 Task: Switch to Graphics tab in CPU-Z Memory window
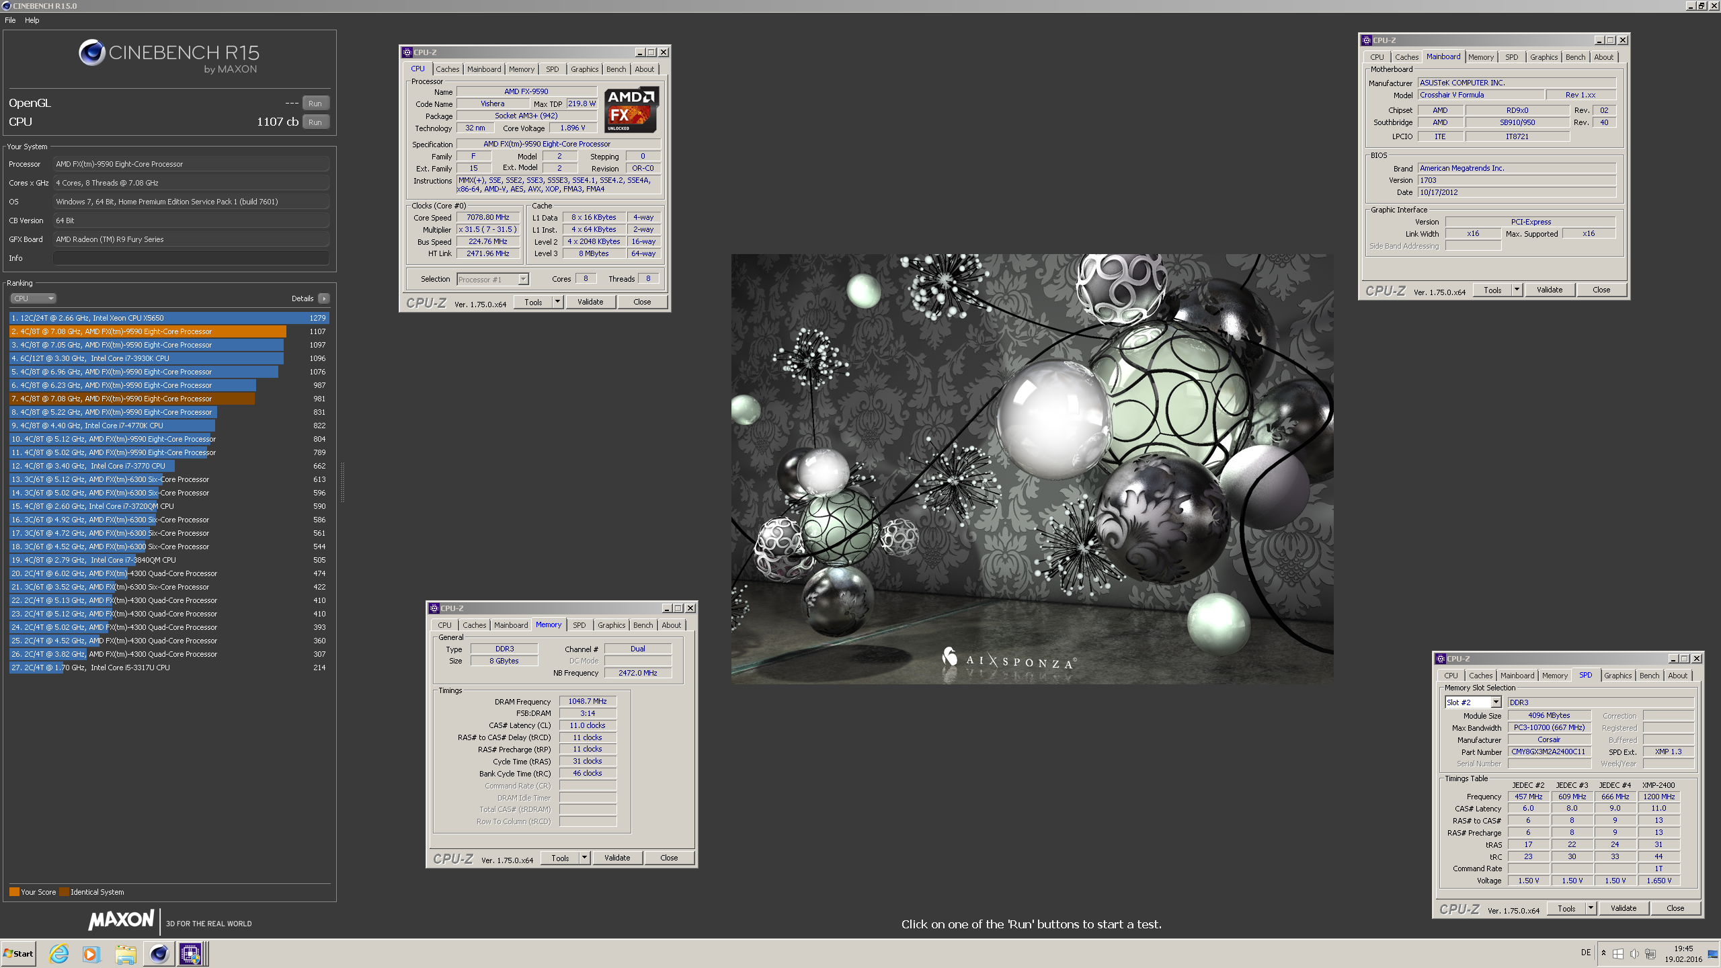(x=611, y=625)
